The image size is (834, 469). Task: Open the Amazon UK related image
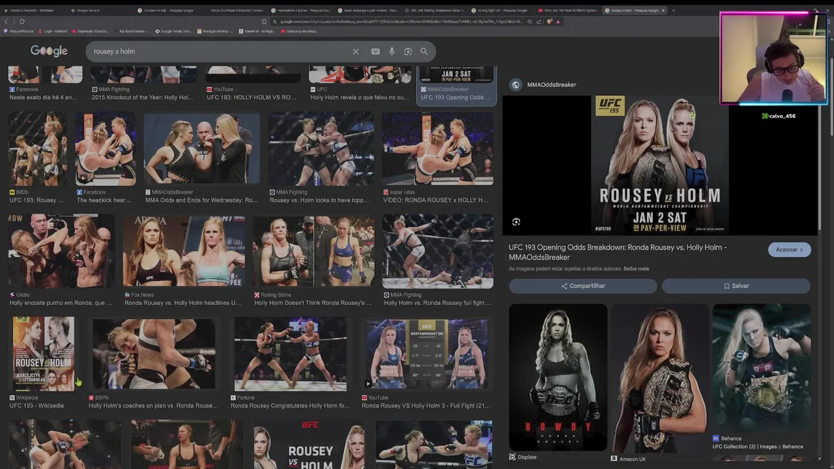click(659, 378)
